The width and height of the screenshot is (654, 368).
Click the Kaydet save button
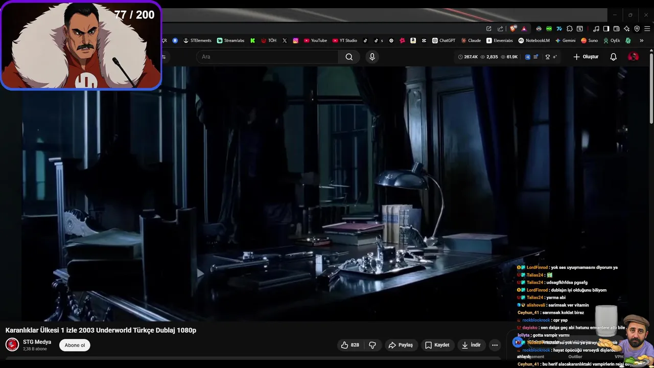point(437,345)
